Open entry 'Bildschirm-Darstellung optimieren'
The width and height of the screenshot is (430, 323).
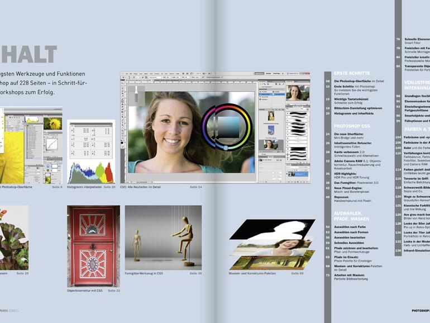coord(358,108)
